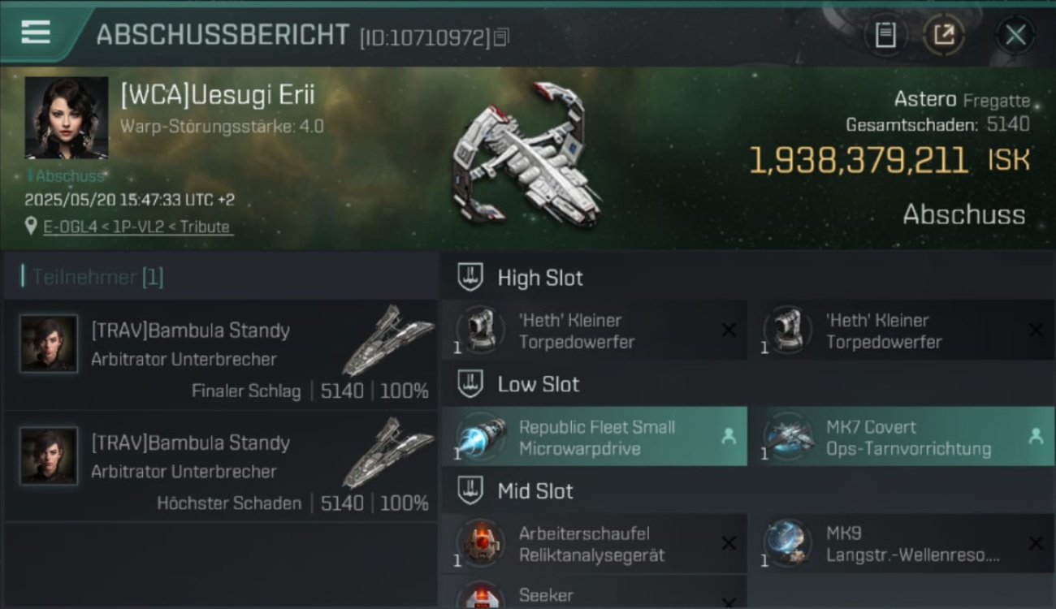The height and width of the screenshot is (609, 1056).
Task: Select the MK9 Langstr.-Wellenreso module
Action: pos(901,543)
